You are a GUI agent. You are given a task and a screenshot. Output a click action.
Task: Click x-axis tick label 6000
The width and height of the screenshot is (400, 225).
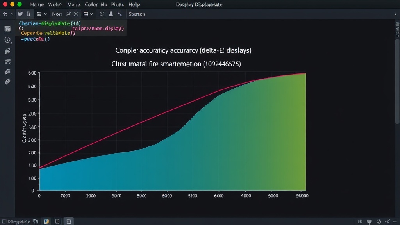(x=219, y=196)
